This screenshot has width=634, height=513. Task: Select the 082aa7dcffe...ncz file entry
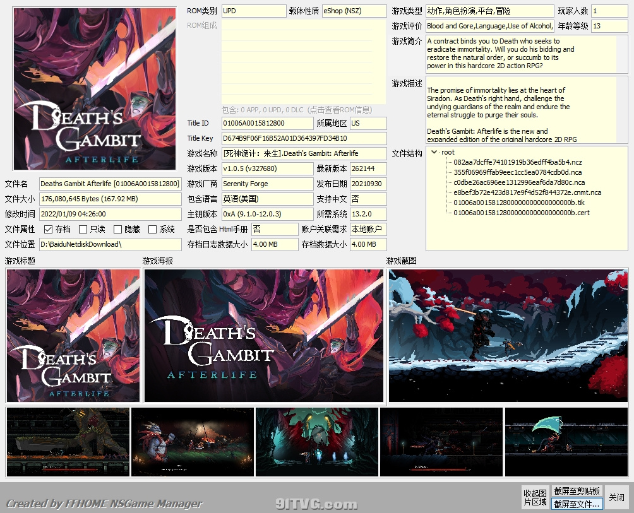518,162
